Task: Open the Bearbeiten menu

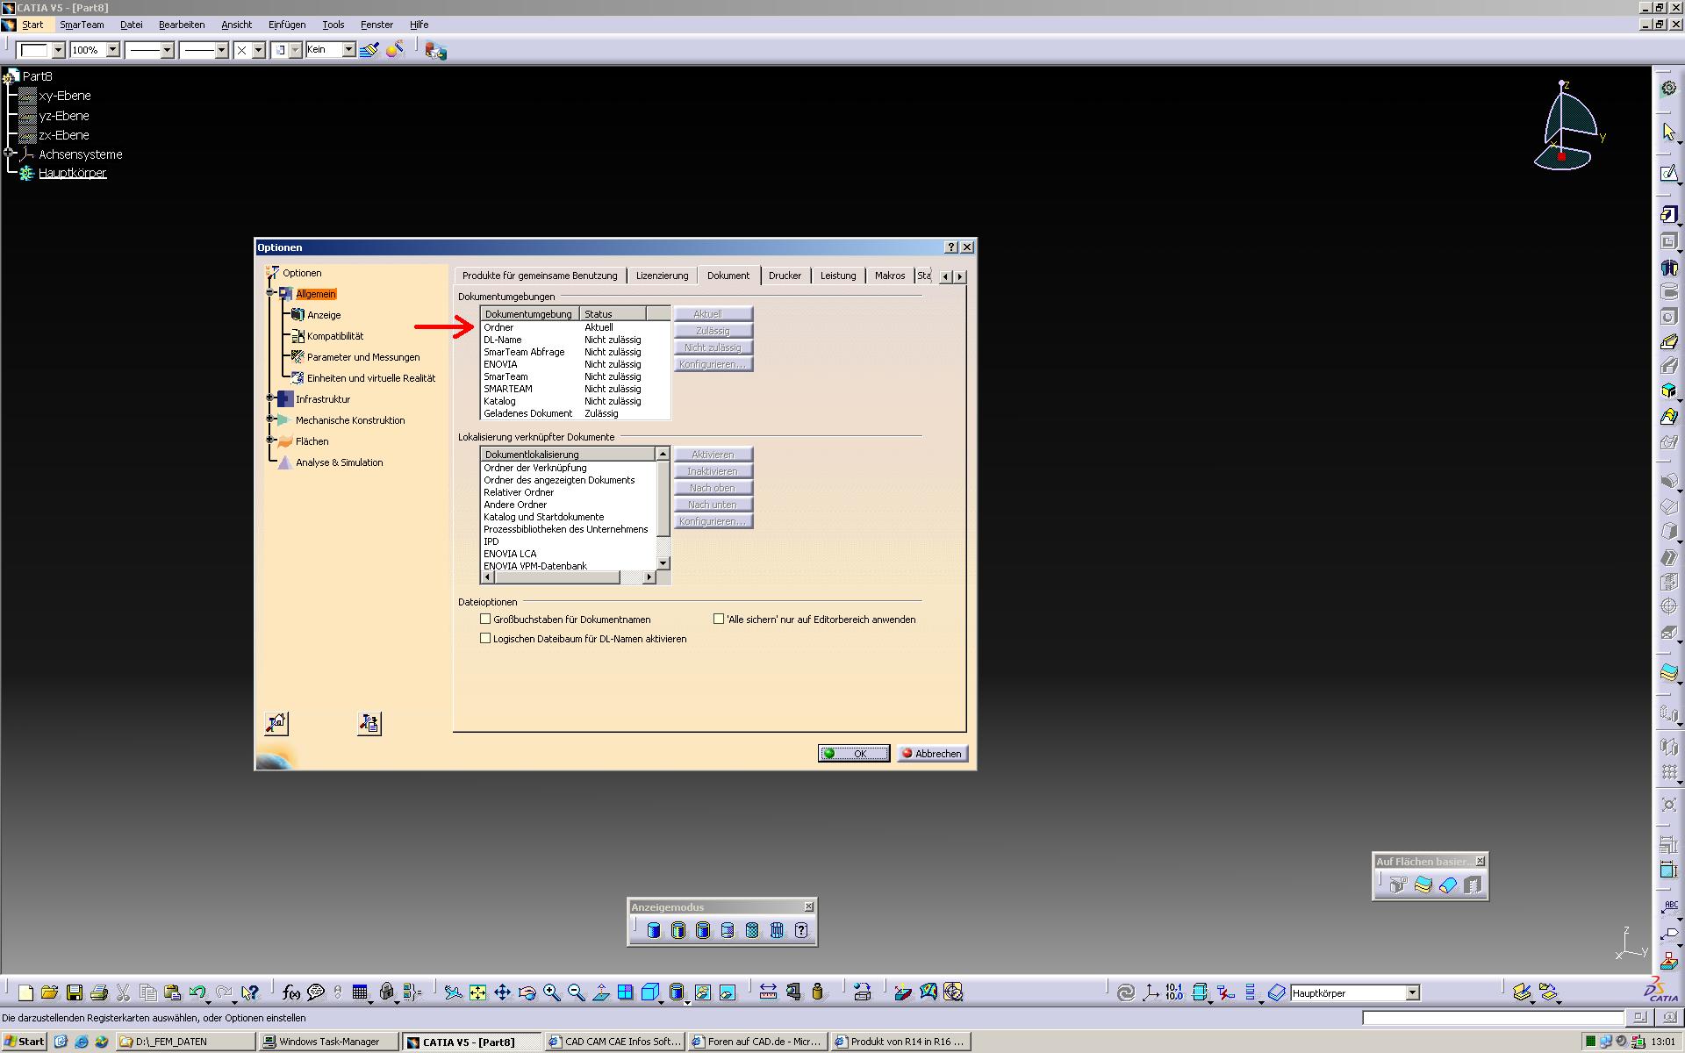Action: click(x=182, y=25)
